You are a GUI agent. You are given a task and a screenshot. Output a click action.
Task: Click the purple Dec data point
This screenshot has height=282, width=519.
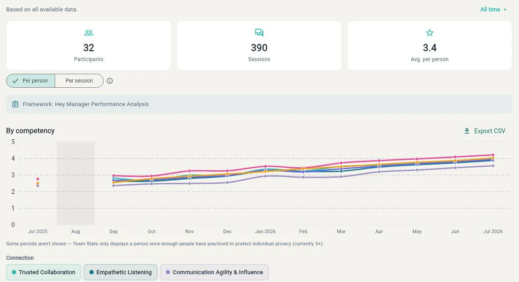pos(228,182)
